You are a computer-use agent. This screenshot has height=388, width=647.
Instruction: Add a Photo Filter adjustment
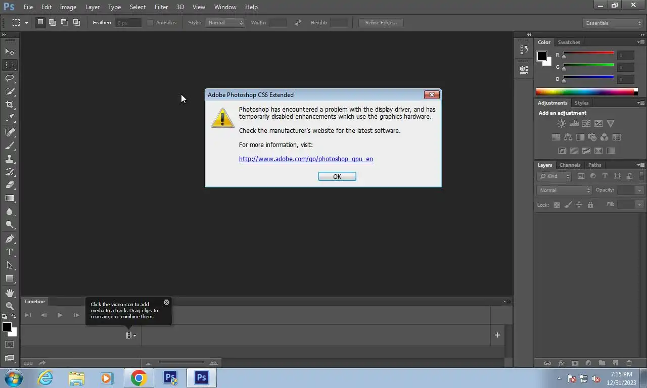592,137
